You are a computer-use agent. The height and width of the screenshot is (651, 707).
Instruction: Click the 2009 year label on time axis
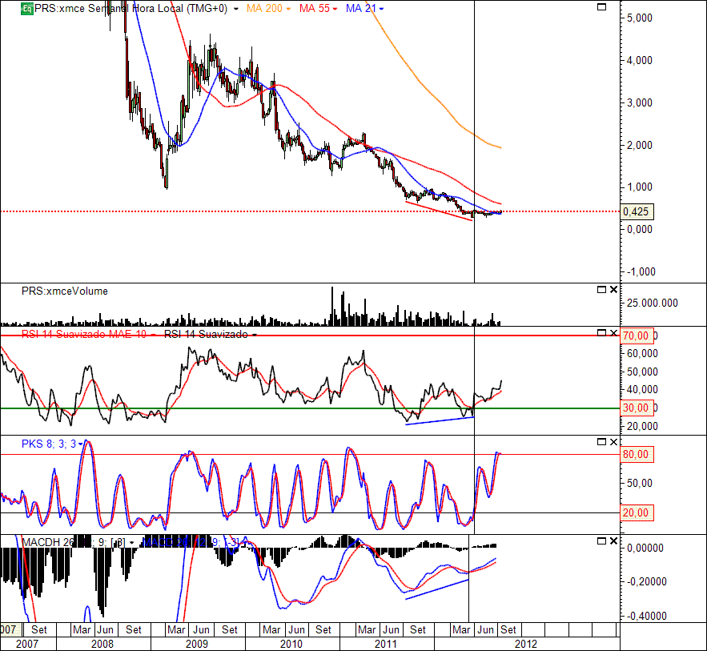click(197, 644)
